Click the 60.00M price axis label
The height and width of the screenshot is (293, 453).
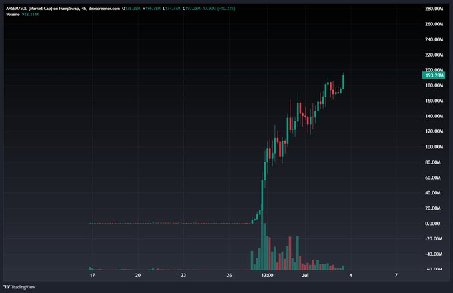click(x=433, y=178)
